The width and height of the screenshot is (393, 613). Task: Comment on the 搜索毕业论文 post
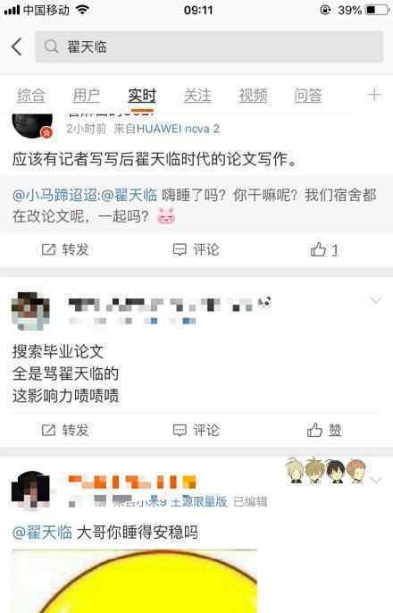coord(196,430)
